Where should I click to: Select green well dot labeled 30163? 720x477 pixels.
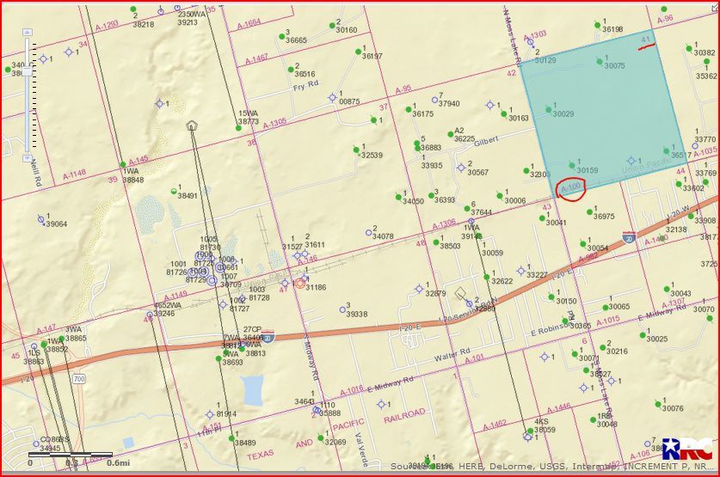[504, 113]
